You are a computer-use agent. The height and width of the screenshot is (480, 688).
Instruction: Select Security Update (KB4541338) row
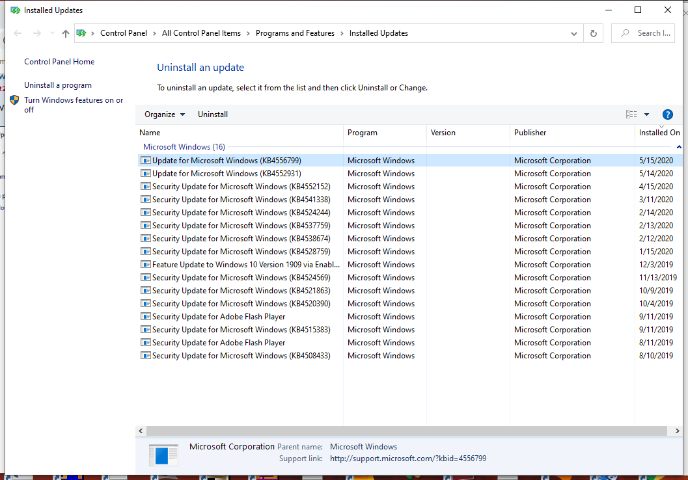point(410,200)
